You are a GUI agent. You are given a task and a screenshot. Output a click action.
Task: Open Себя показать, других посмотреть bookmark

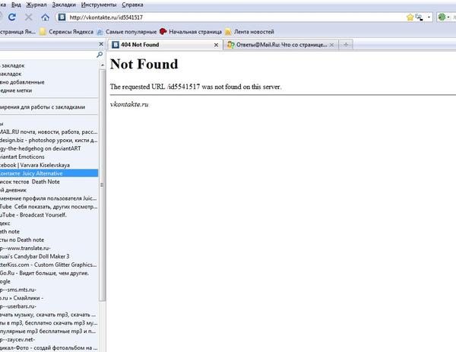pyautogui.click(x=49, y=207)
